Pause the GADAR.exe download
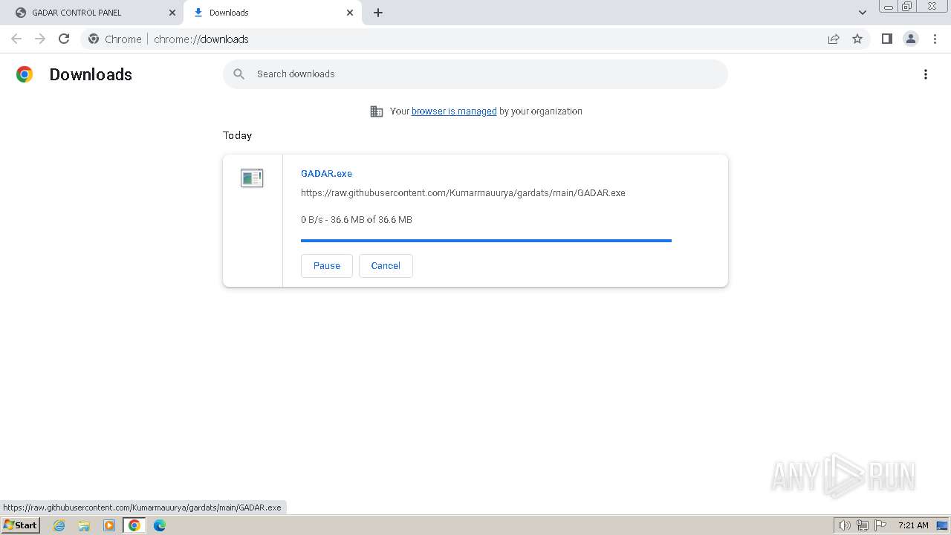Viewport: 951px width, 535px height. tap(327, 266)
